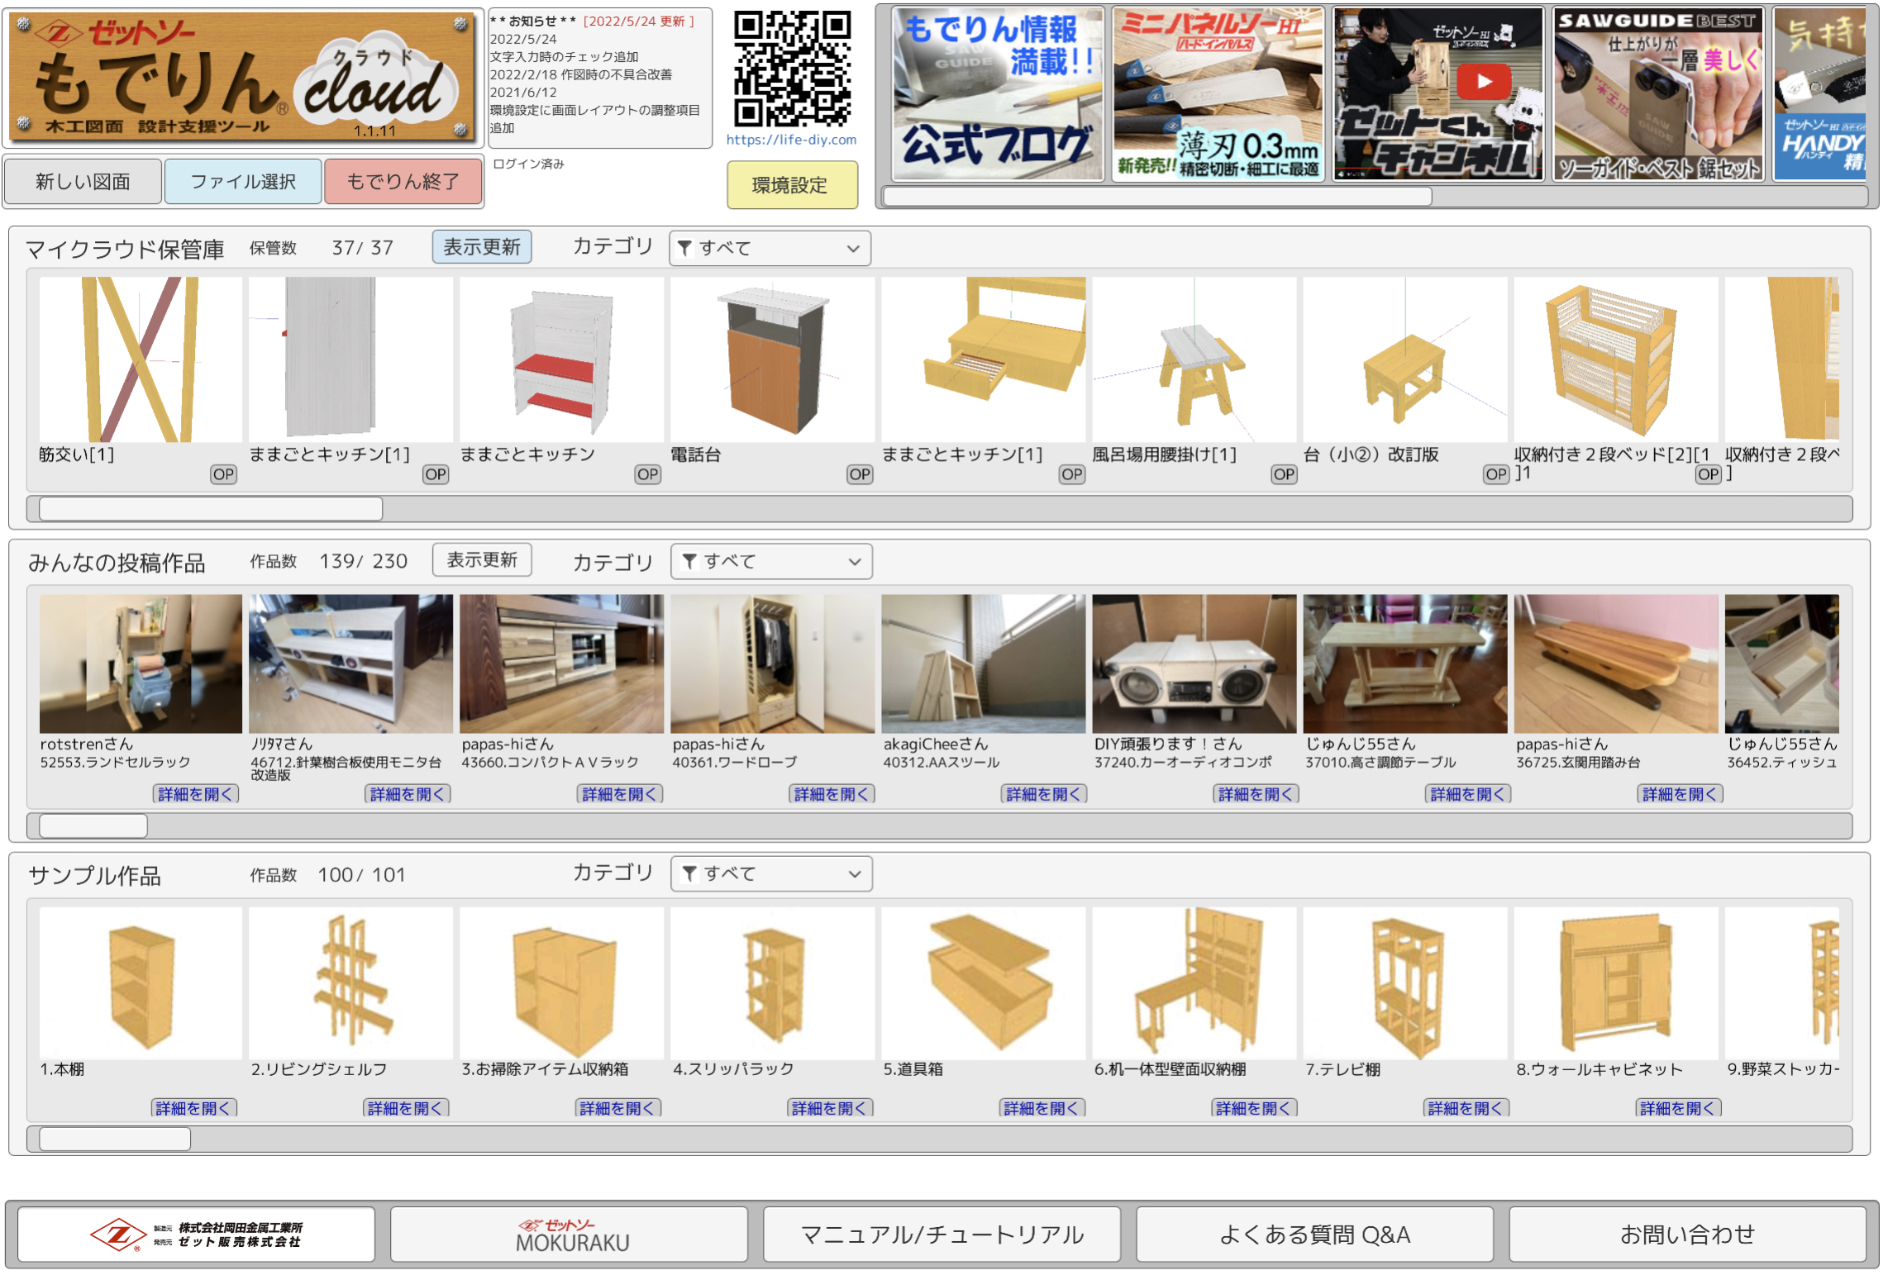The image size is (1888, 1275).
Task: Click the もでりん cloud logo
Action: pos(244,77)
